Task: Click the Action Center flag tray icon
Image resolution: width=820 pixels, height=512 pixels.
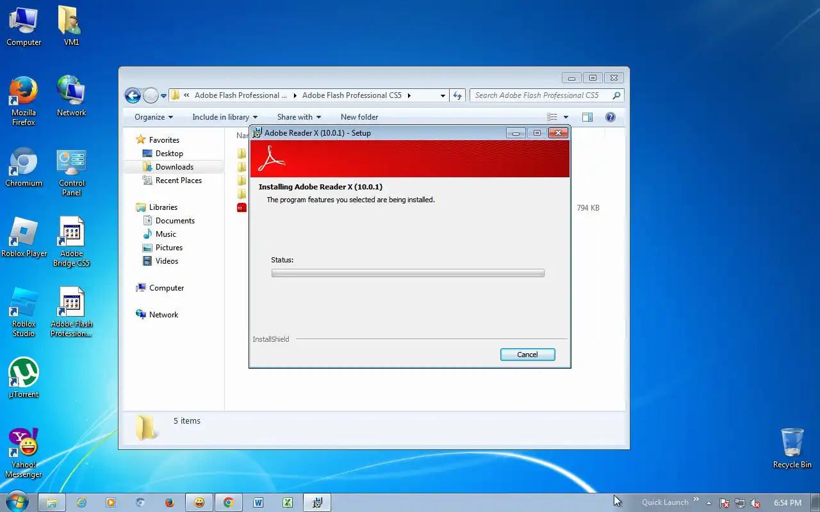Action: tap(725, 503)
